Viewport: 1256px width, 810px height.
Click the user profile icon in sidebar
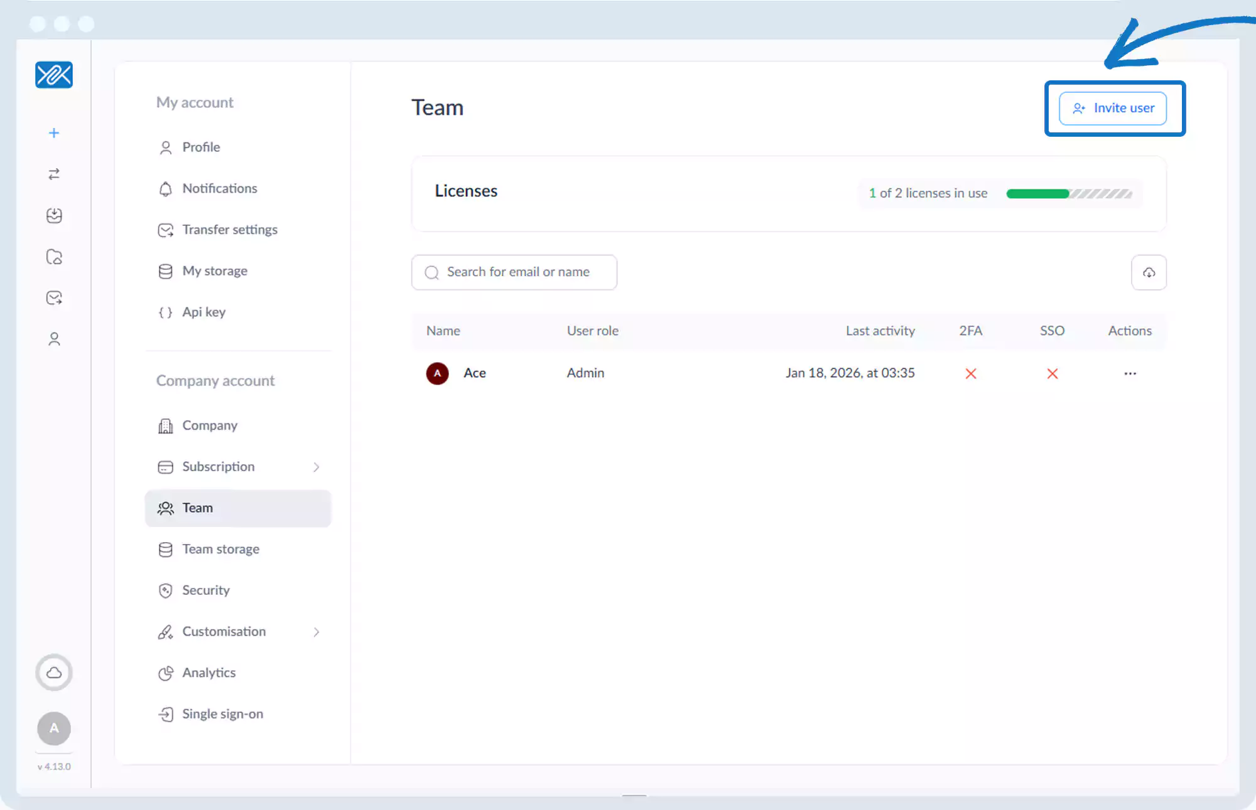pyautogui.click(x=54, y=339)
